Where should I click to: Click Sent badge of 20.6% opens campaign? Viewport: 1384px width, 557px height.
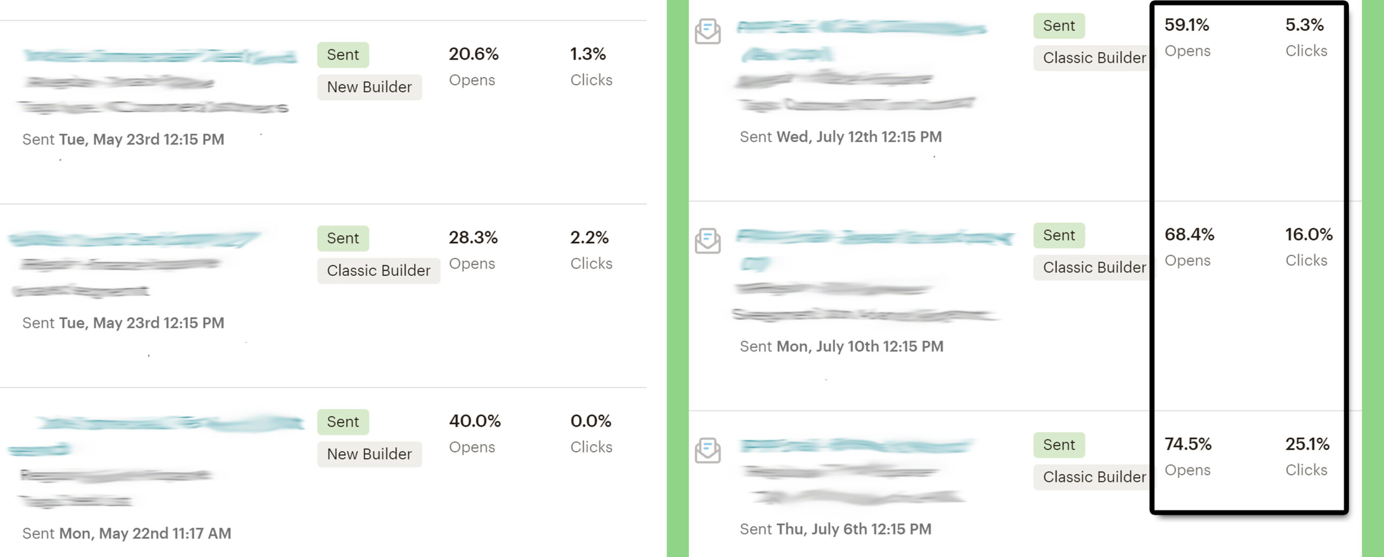coord(343,55)
